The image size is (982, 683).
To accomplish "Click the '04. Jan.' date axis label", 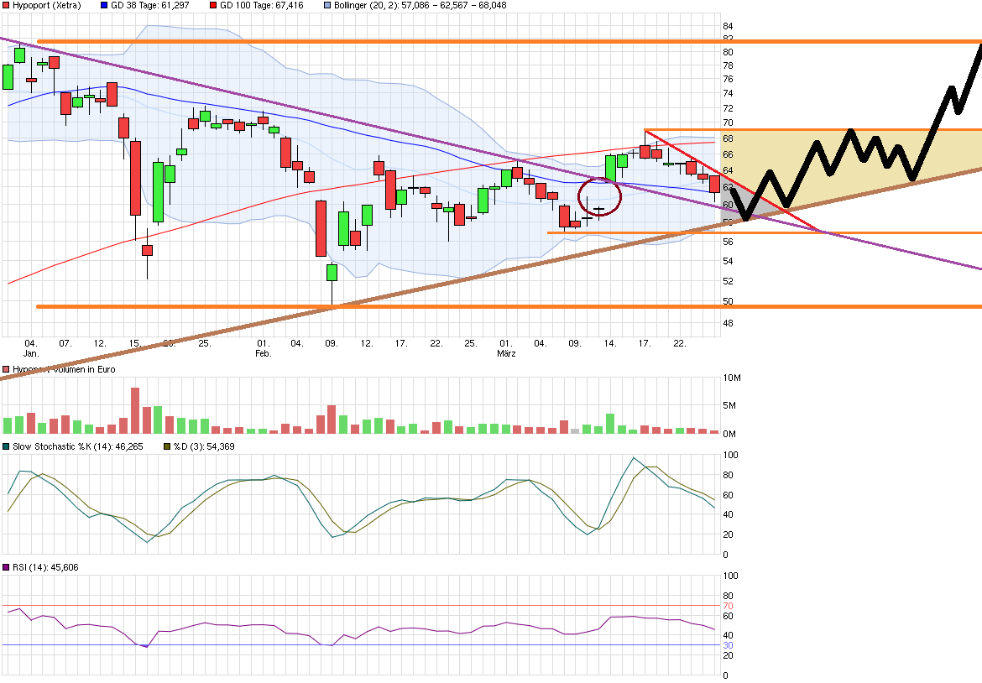I will coord(31,348).
